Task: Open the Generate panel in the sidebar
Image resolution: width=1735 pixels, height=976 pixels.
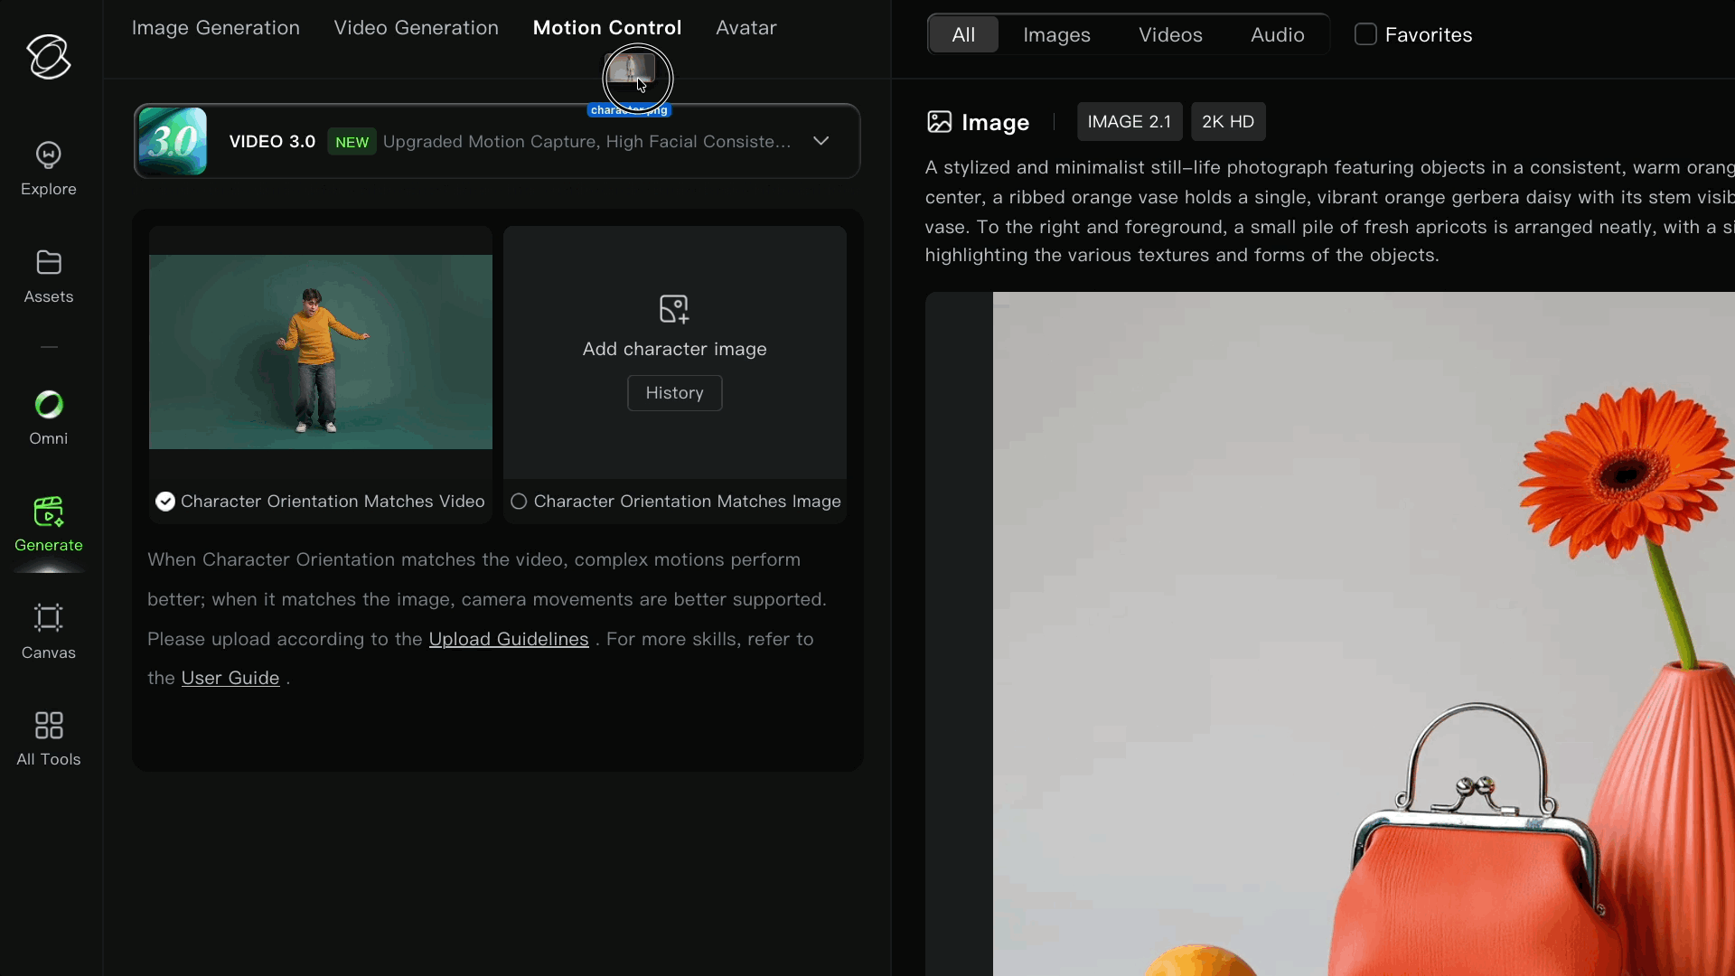Action: pos(48,526)
